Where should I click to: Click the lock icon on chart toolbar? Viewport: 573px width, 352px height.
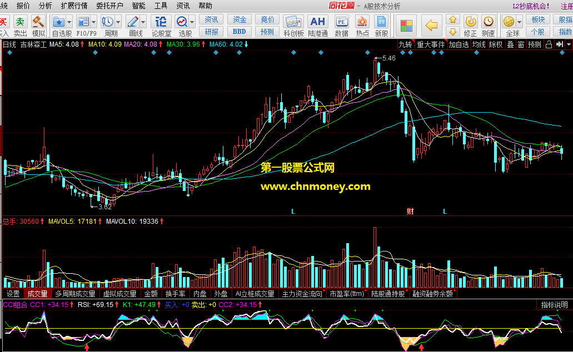549,44
